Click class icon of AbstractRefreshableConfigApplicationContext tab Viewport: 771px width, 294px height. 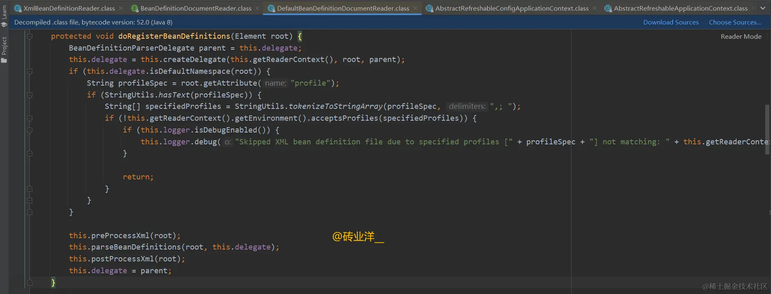pos(430,8)
